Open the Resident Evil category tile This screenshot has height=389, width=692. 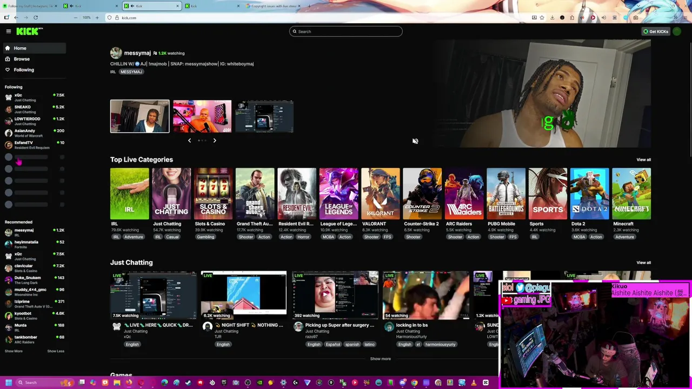pyautogui.click(x=297, y=194)
